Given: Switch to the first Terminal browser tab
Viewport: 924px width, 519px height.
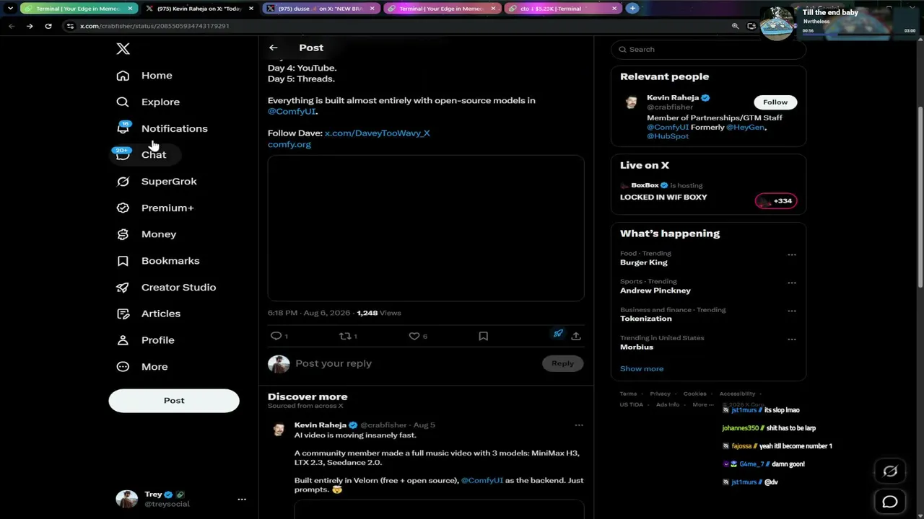Looking at the screenshot, I should point(78,9).
